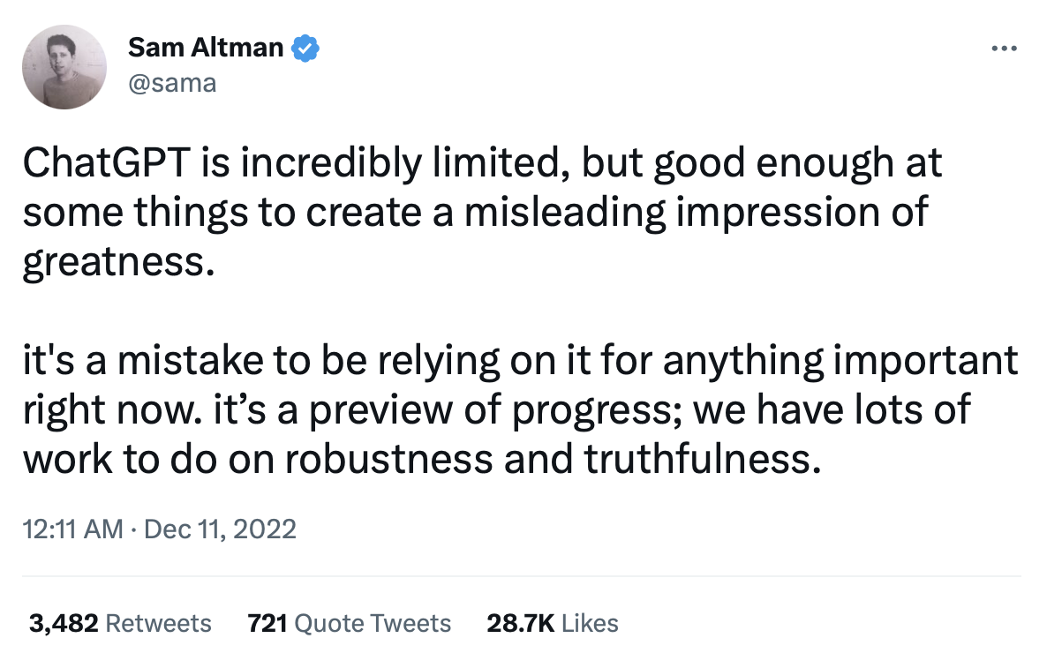The width and height of the screenshot is (1047, 653).
Task: Click the Dec 11, 2022 date
Action: coord(220,529)
